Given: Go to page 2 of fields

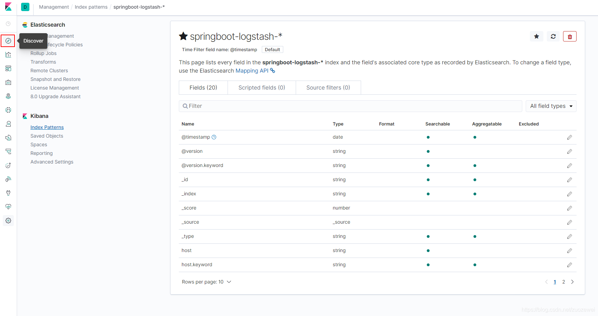Looking at the screenshot, I should pyautogui.click(x=563, y=282).
